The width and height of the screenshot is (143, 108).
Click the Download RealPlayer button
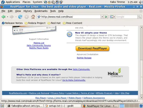(93, 48)
